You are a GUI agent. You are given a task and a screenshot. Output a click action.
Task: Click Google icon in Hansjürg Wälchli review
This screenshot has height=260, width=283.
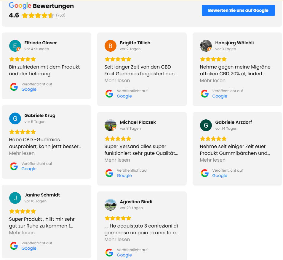point(205,94)
